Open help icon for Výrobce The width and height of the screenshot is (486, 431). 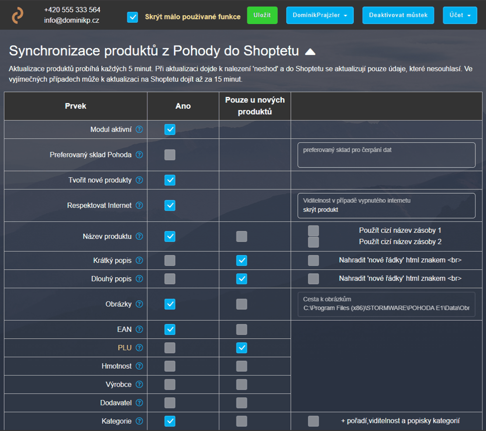point(140,384)
